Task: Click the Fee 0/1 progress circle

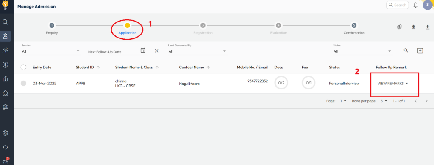Action: pyautogui.click(x=309, y=83)
